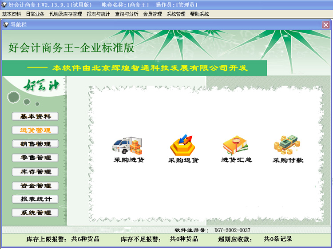Open the 采购进货 truck icon

coord(127,146)
